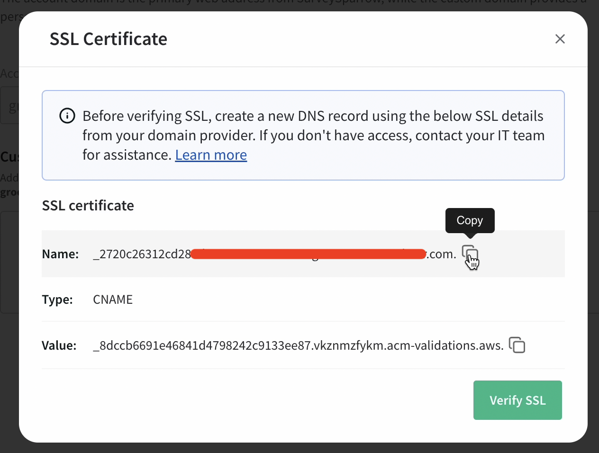Click the Verify SSL button
This screenshot has height=453, width=599.
click(517, 400)
